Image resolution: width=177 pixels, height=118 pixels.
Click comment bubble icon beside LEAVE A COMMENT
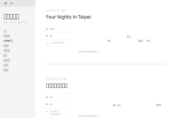[x=47, y=111]
